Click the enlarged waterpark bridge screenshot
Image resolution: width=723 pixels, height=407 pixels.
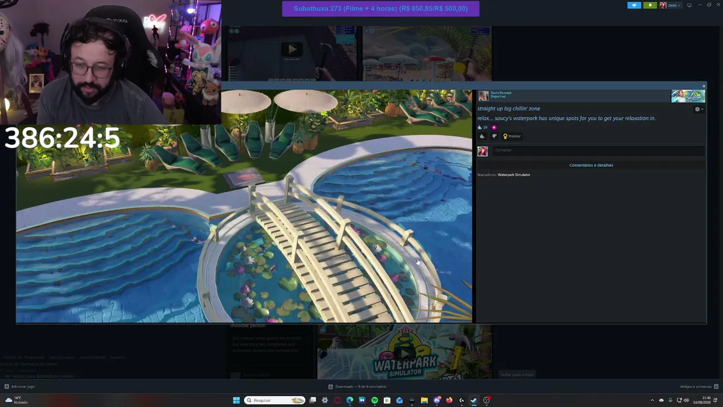(x=244, y=206)
